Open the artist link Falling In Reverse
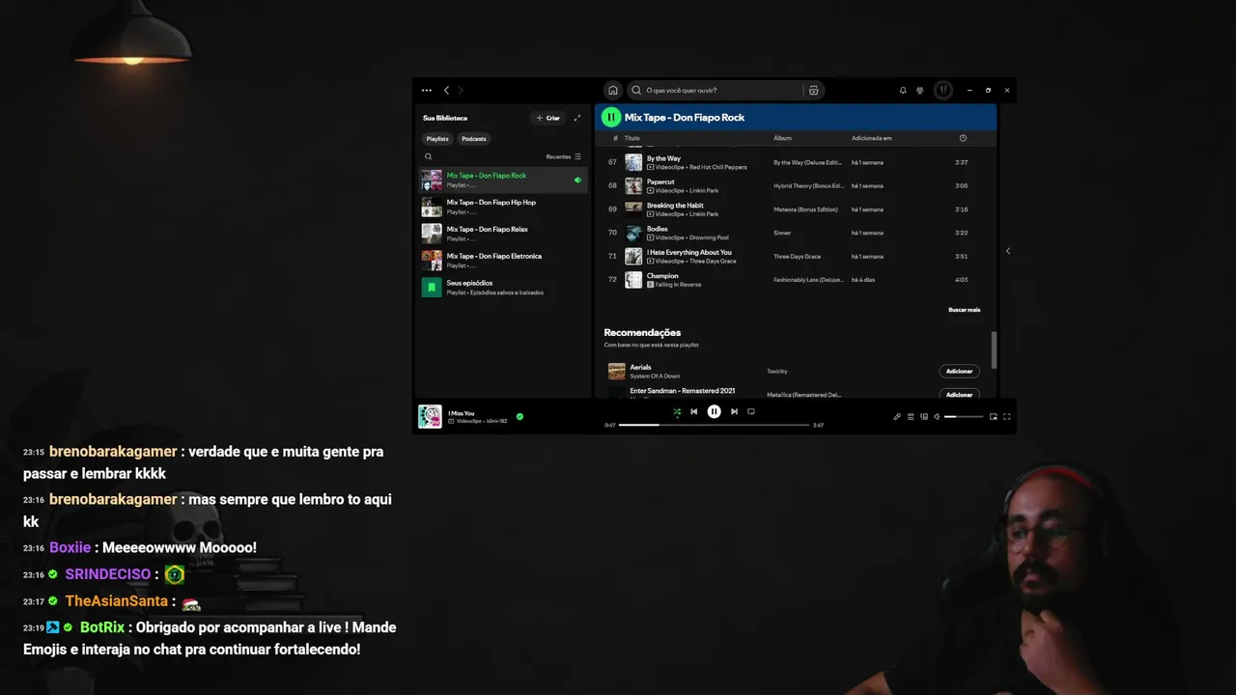1236x695 pixels. click(679, 285)
